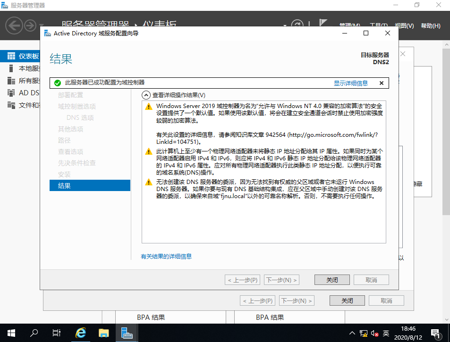Click warning icon beside Windows NT 4.0 message
450x342 pixels.
(x=149, y=107)
